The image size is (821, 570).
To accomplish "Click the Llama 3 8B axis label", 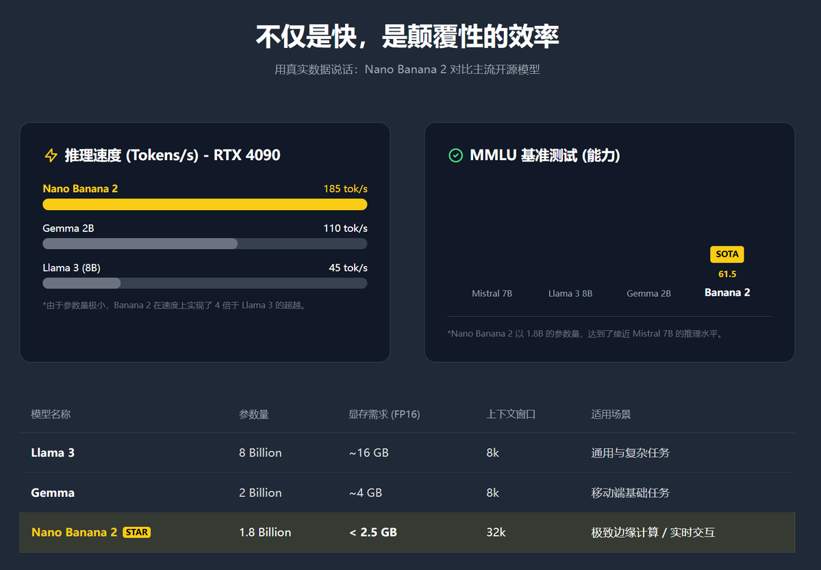I will 570,294.
